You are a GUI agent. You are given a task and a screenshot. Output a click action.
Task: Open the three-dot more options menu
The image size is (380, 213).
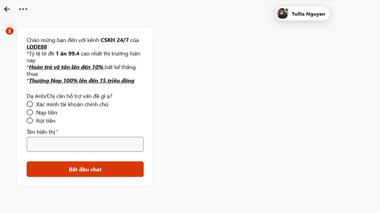pyautogui.click(x=23, y=9)
